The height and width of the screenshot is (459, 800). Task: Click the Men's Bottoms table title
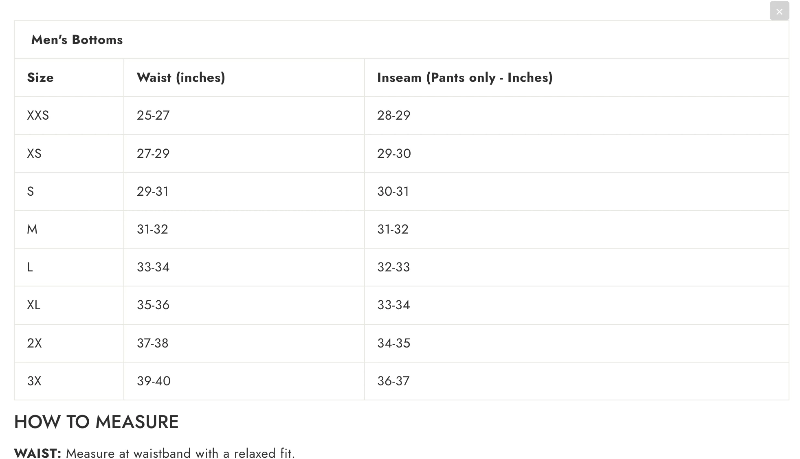77,40
